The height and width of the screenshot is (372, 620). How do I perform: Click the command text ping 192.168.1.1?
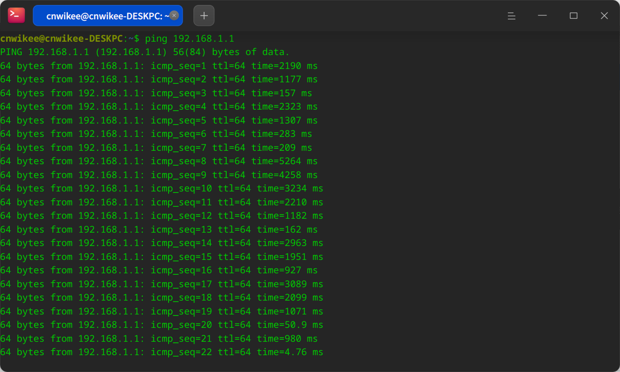[x=189, y=39]
